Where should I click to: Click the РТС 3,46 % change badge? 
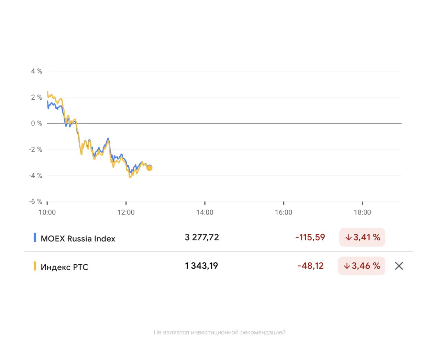pos(362,266)
